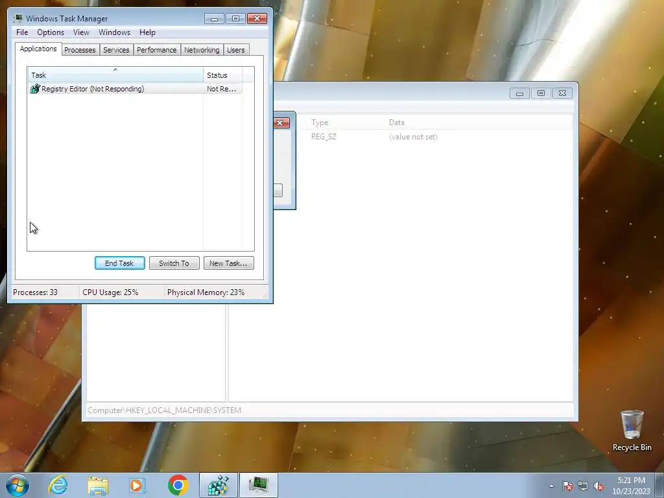This screenshot has height=498, width=664.
Task: Click the Switch To button
Action: pos(174,263)
